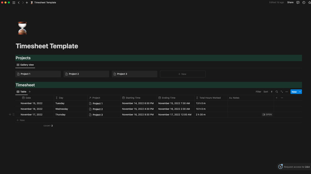The width and height of the screenshot is (311, 174).
Task: Grab the drag handle on November 17 row
Action: click(14, 114)
